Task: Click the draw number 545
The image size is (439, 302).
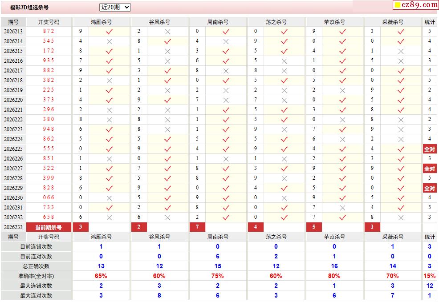Action: [49, 41]
